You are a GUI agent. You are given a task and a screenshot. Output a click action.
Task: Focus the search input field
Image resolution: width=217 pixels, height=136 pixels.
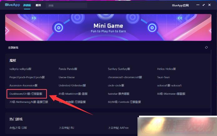66,6
